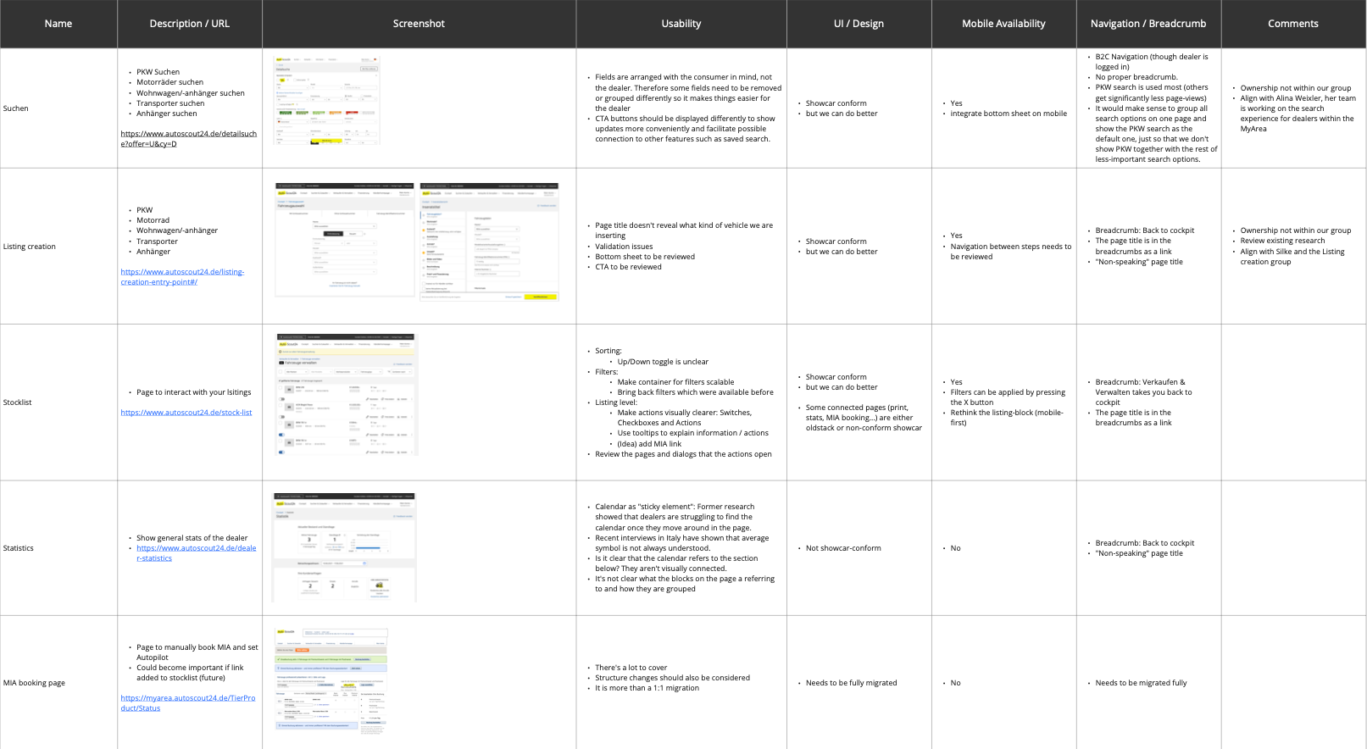Click the MIA booking page name cell
Screen dimensions: 1367x749
pyautogui.click(x=34, y=683)
